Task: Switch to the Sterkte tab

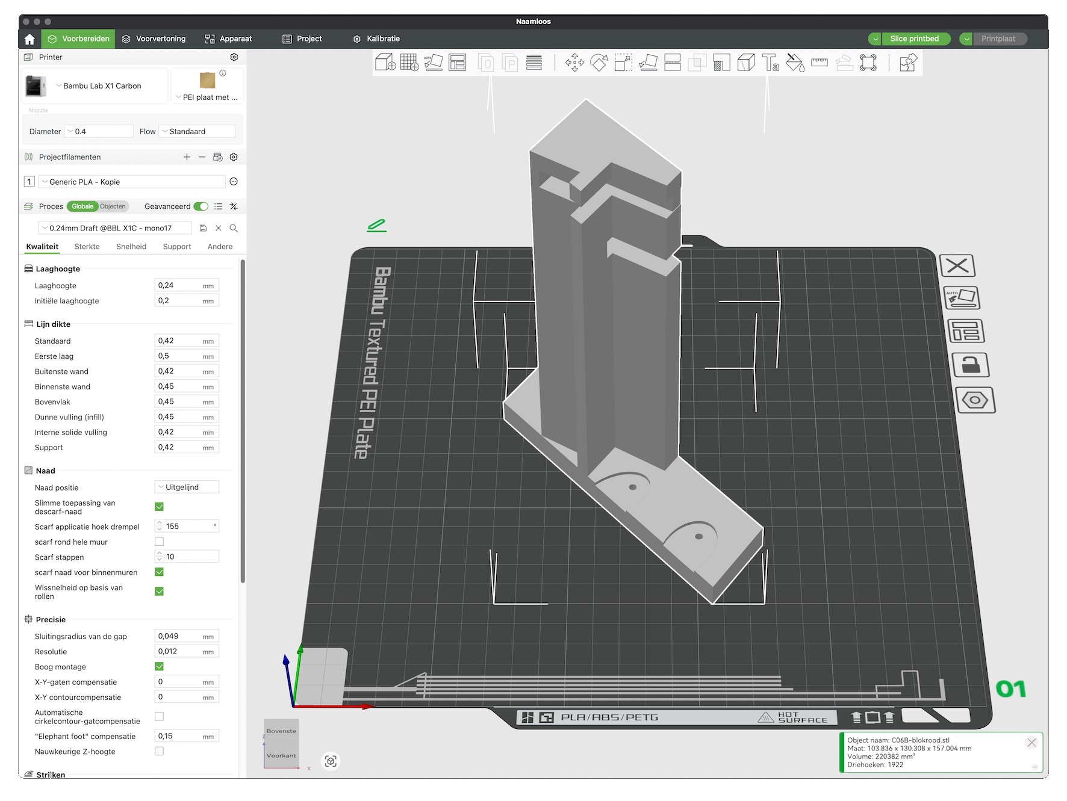Action: pyautogui.click(x=87, y=246)
